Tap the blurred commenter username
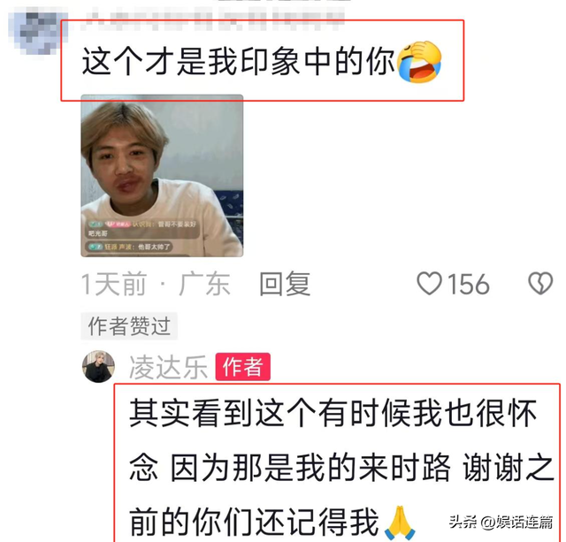 tap(215, 19)
